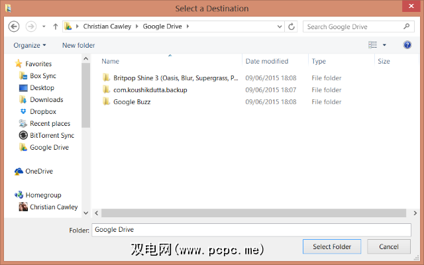Screen dimensions: 424x265
Task: Change the view with the view icon
Action: (x=372, y=45)
